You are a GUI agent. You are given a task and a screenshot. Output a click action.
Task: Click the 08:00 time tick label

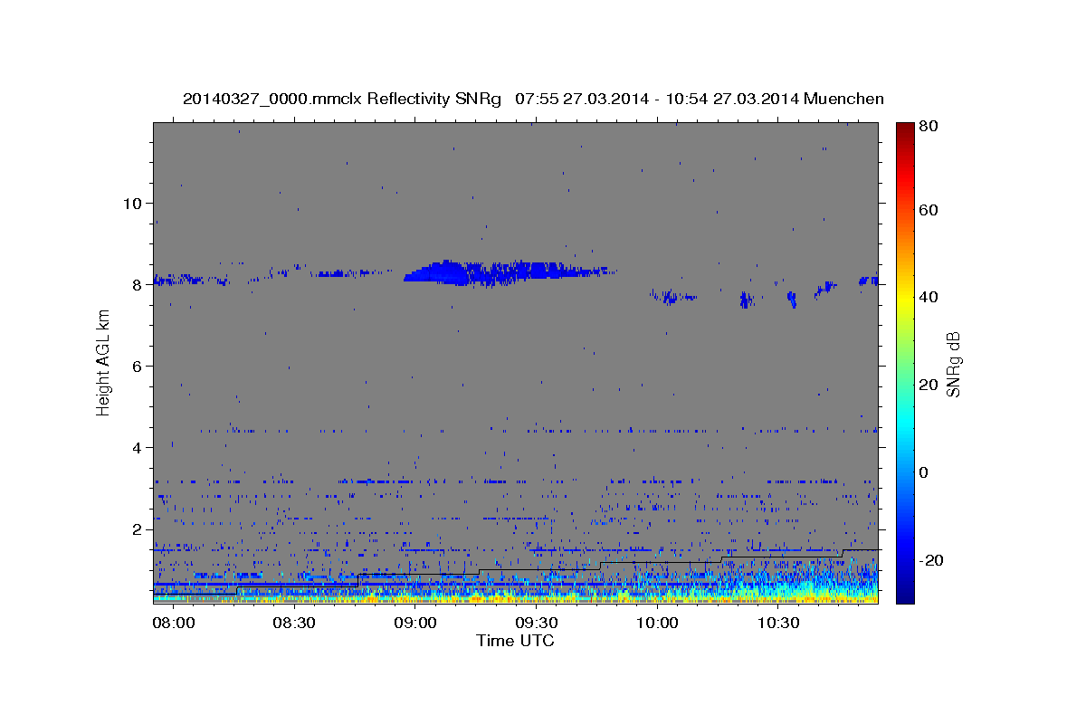pyautogui.click(x=174, y=624)
